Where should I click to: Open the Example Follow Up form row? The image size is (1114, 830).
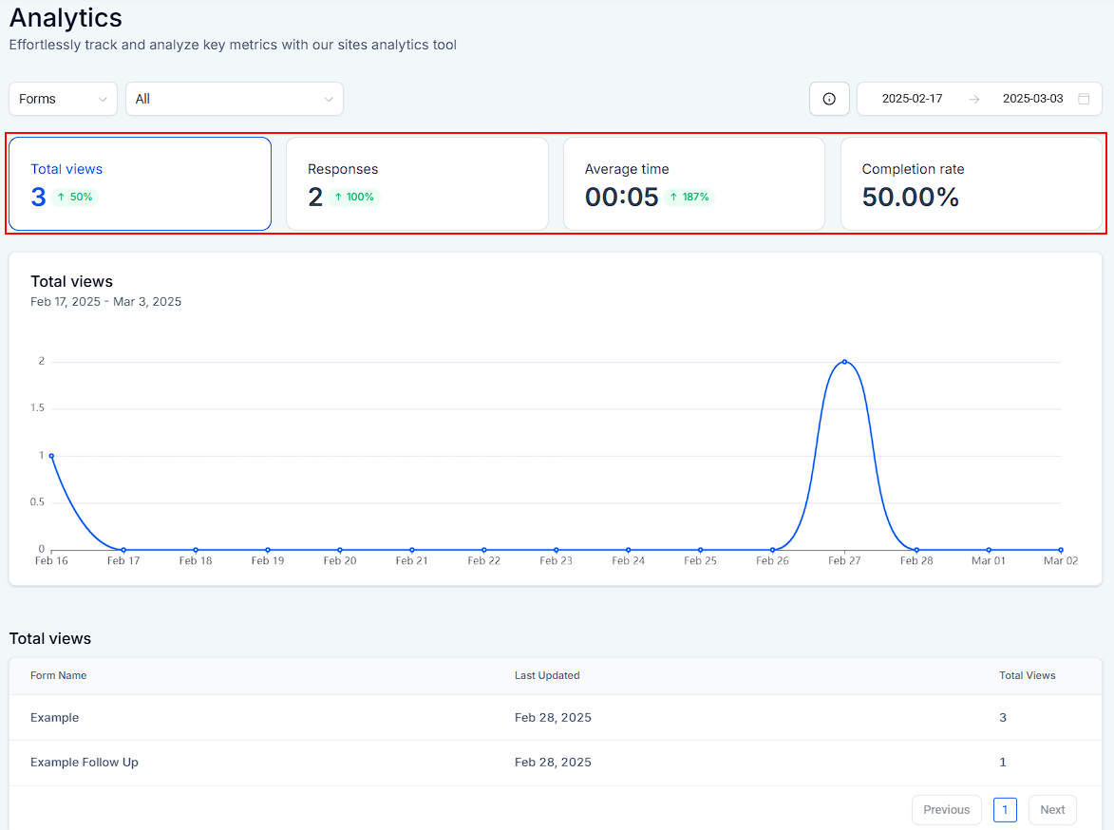[x=85, y=763]
